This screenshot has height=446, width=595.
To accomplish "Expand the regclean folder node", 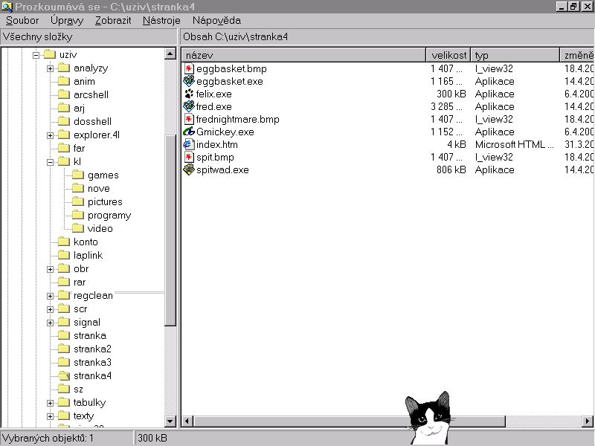I will [x=50, y=296].
